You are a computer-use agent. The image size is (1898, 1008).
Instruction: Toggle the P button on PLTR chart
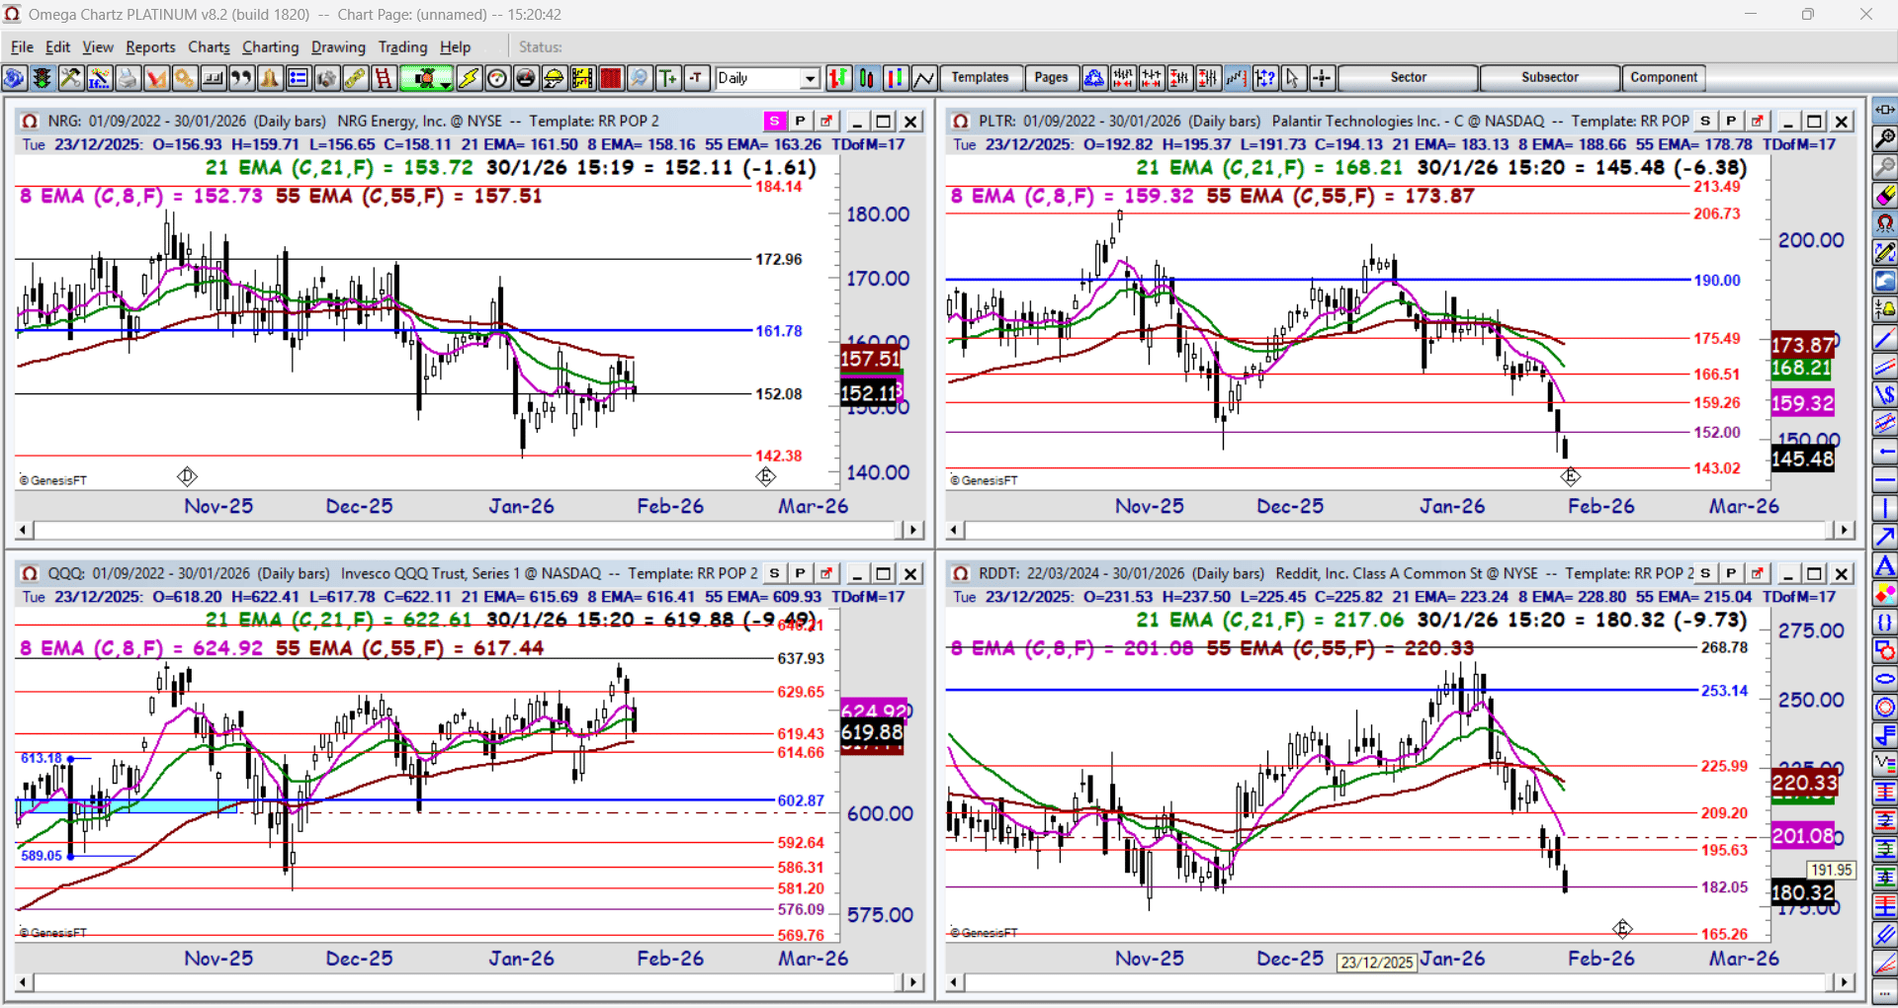pyautogui.click(x=1731, y=122)
